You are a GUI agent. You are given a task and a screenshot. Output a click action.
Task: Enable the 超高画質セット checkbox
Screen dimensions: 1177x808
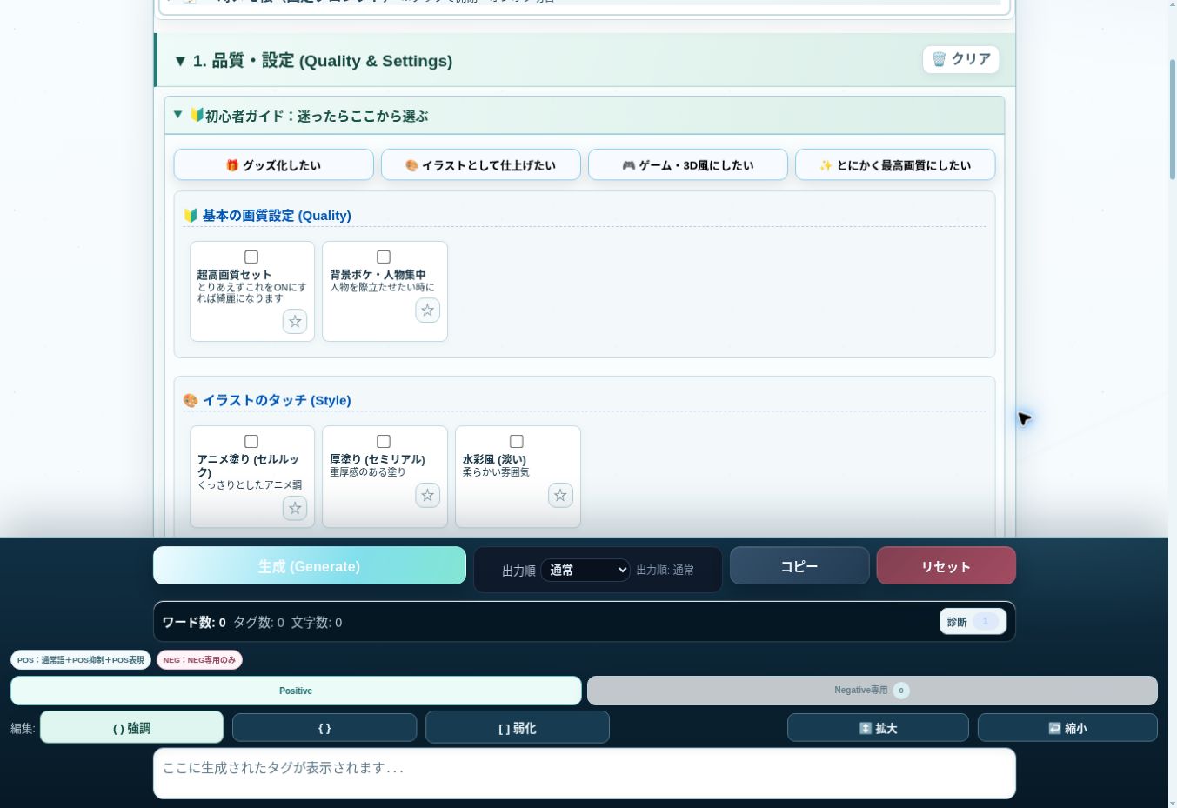(251, 257)
